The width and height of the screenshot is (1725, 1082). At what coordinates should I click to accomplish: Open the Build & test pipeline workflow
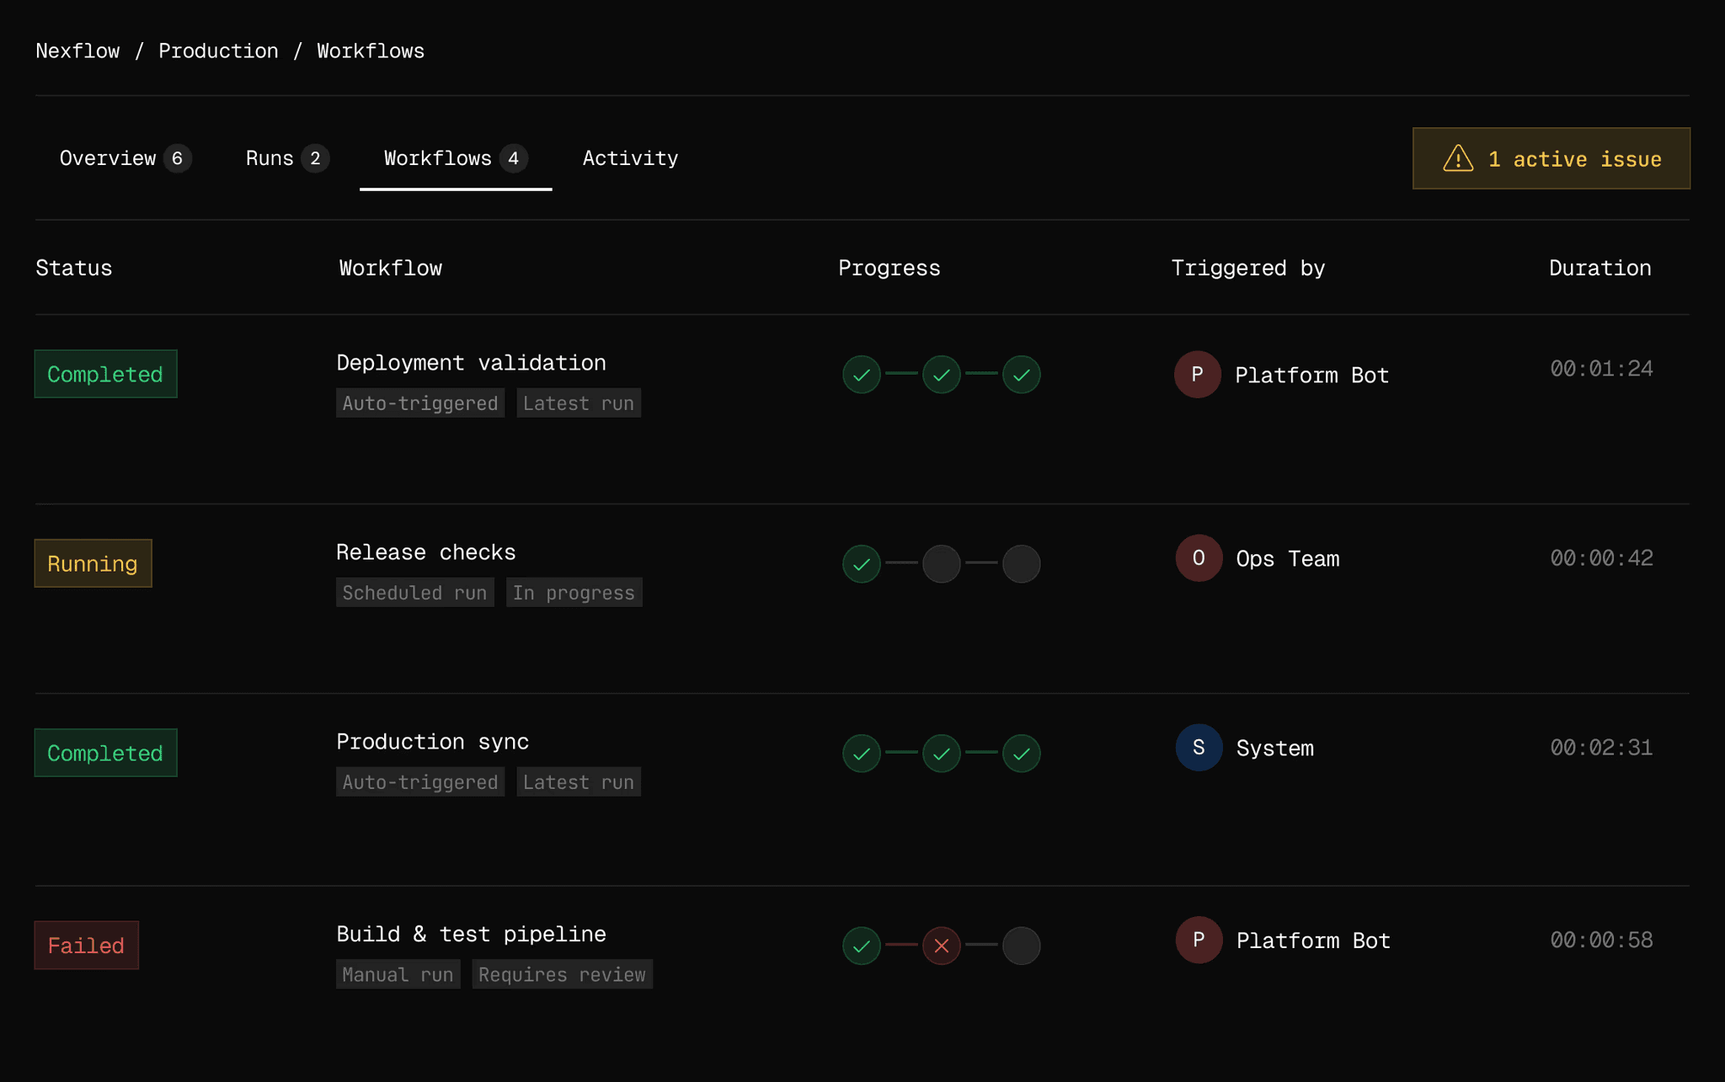click(x=471, y=935)
